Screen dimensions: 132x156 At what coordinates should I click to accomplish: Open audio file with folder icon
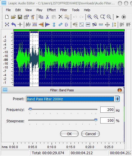[x=13, y=17]
